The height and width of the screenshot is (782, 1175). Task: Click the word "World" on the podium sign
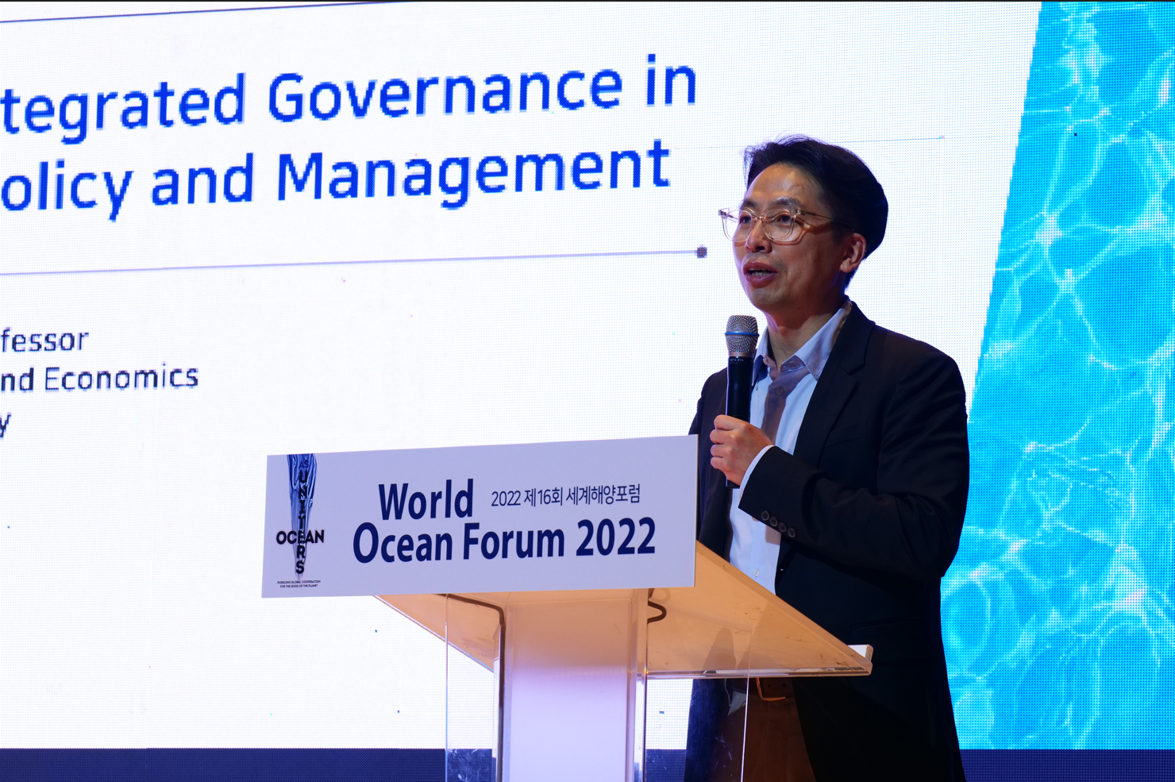coord(426,501)
